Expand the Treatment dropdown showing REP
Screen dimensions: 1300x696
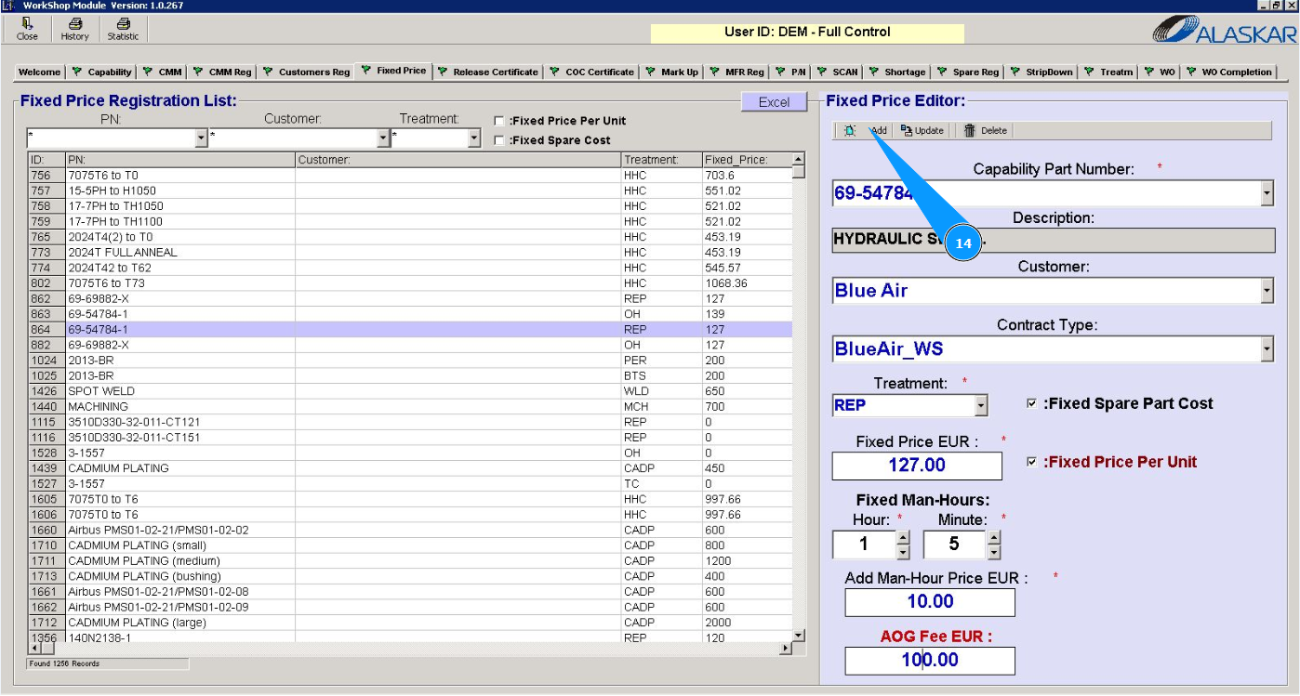click(980, 406)
